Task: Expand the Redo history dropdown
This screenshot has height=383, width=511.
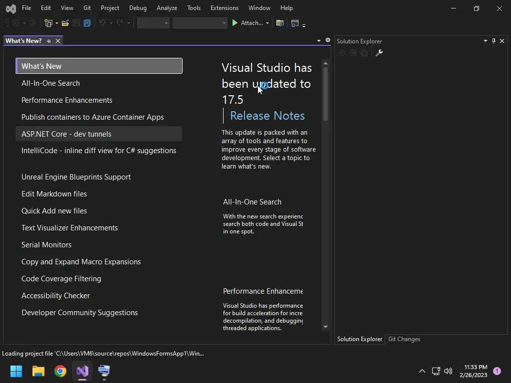Action: coord(129,23)
